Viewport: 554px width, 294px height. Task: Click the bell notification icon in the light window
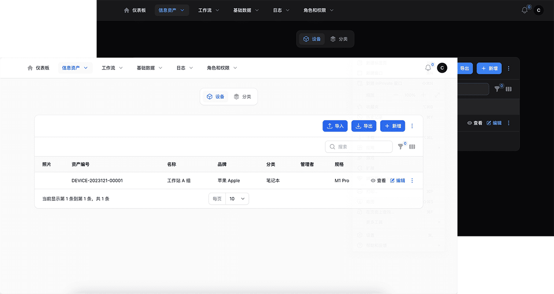click(428, 68)
